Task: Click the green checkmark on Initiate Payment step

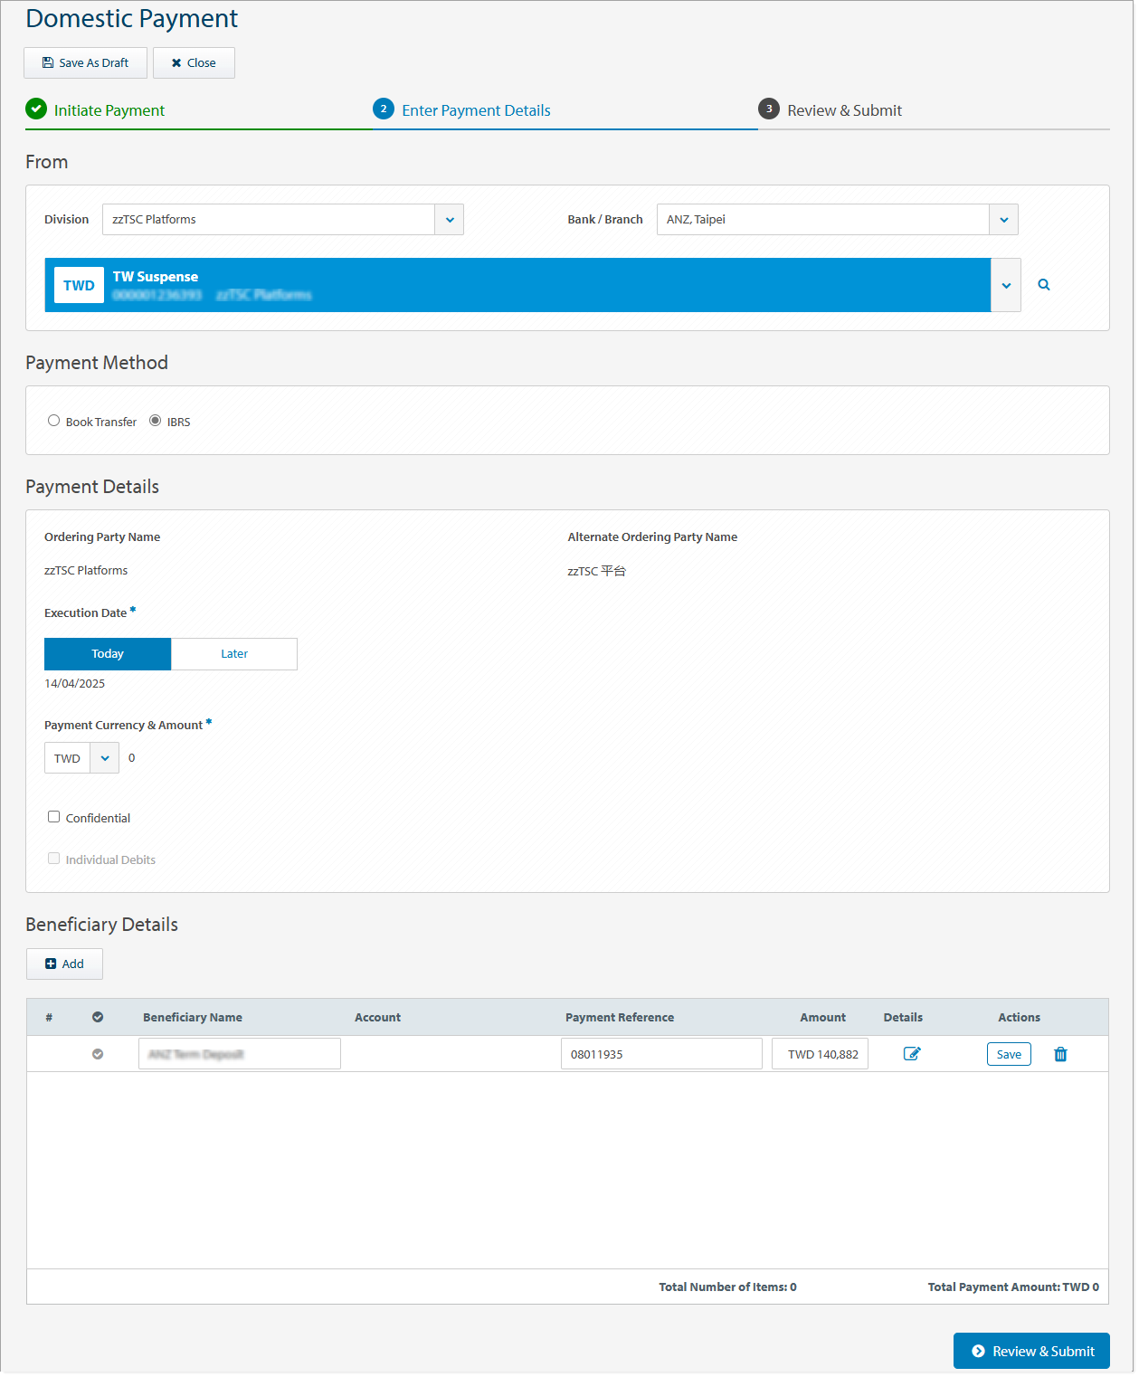Action: pos(36,109)
